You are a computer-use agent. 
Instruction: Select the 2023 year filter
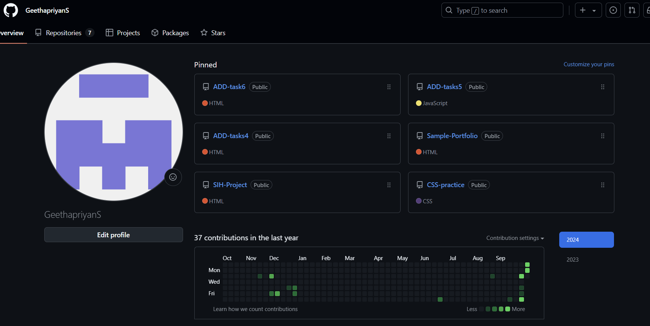572,259
